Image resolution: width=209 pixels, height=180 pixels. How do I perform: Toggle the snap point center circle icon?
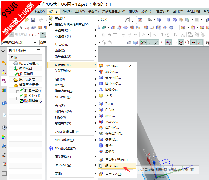click(181, 43)
